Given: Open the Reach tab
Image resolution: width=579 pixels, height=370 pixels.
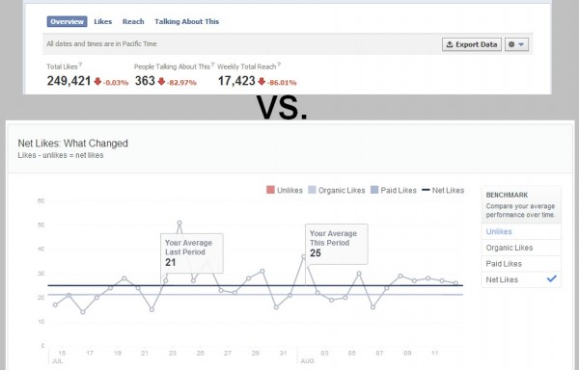Looking at the screenshot, I should tap(133, 21).
